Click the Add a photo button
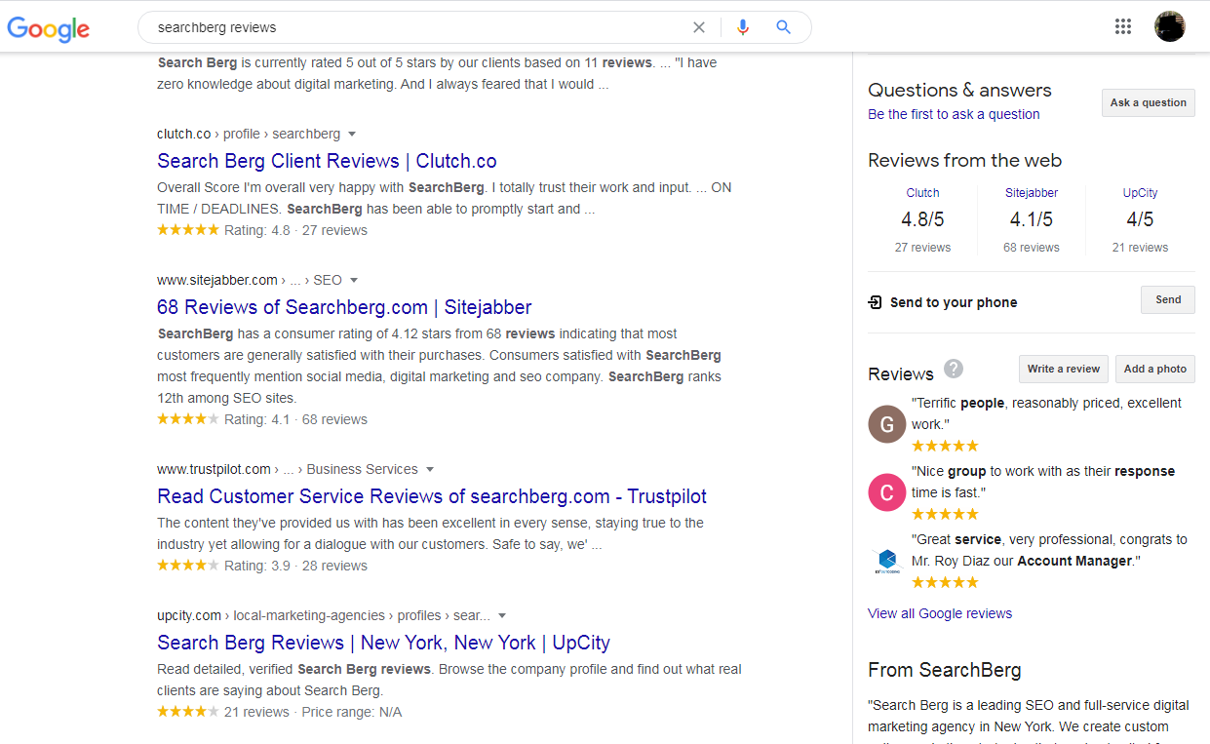This screenshot has height=744, width=1210. (x=1155, y=369)
